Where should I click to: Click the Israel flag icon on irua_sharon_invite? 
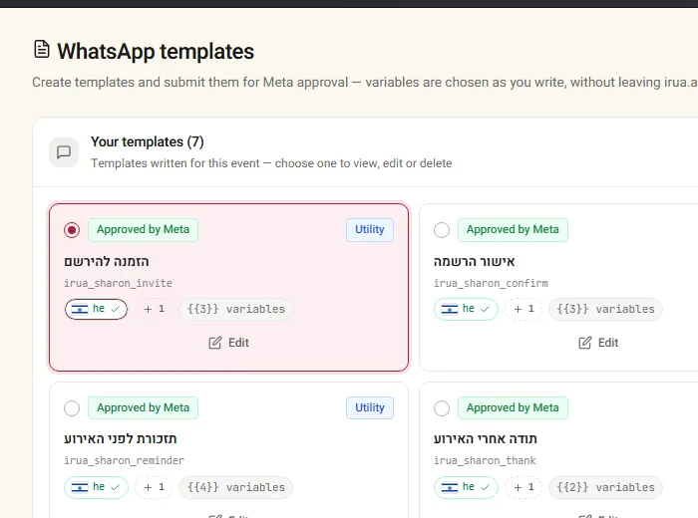point(80,309)
